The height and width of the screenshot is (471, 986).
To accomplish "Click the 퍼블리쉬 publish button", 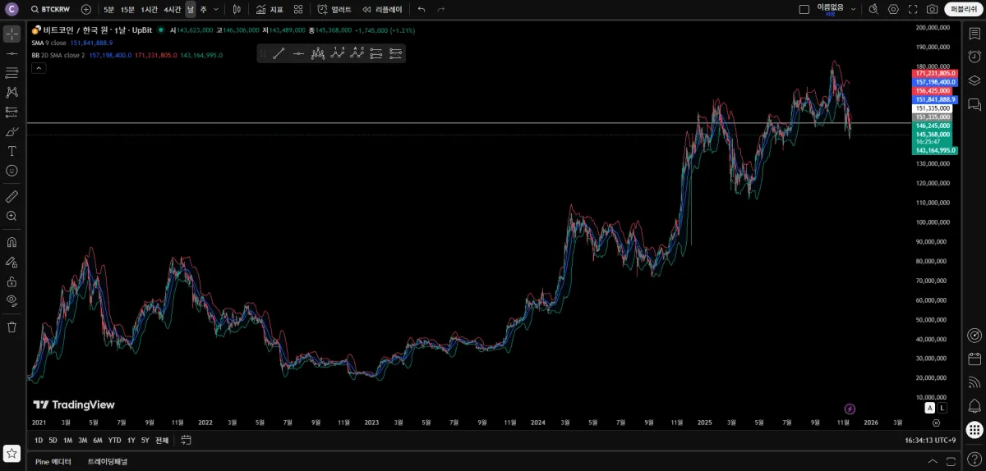I will click(961, 9).
